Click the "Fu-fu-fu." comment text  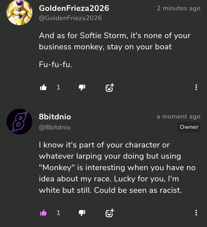pos(55,65)
